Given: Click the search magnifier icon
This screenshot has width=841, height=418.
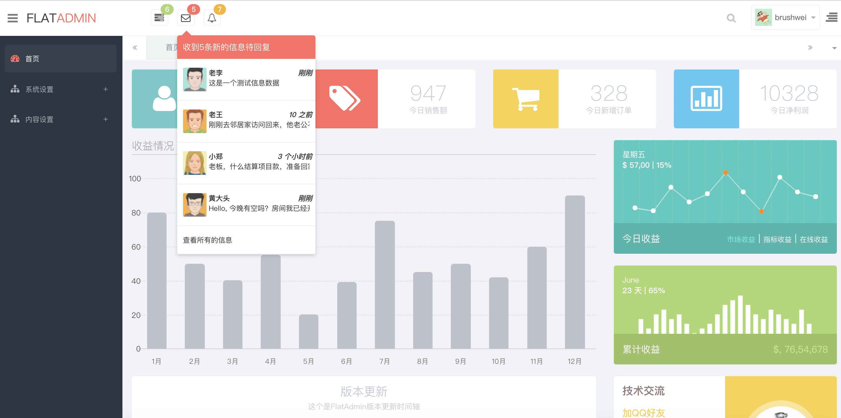Looking at the screenshot, I should pyautogui.click(x=731, y=18).
